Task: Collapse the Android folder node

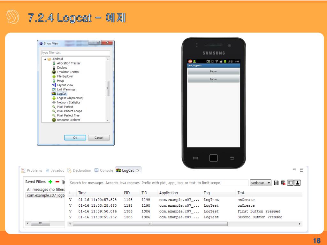Action: pos(45,59)
